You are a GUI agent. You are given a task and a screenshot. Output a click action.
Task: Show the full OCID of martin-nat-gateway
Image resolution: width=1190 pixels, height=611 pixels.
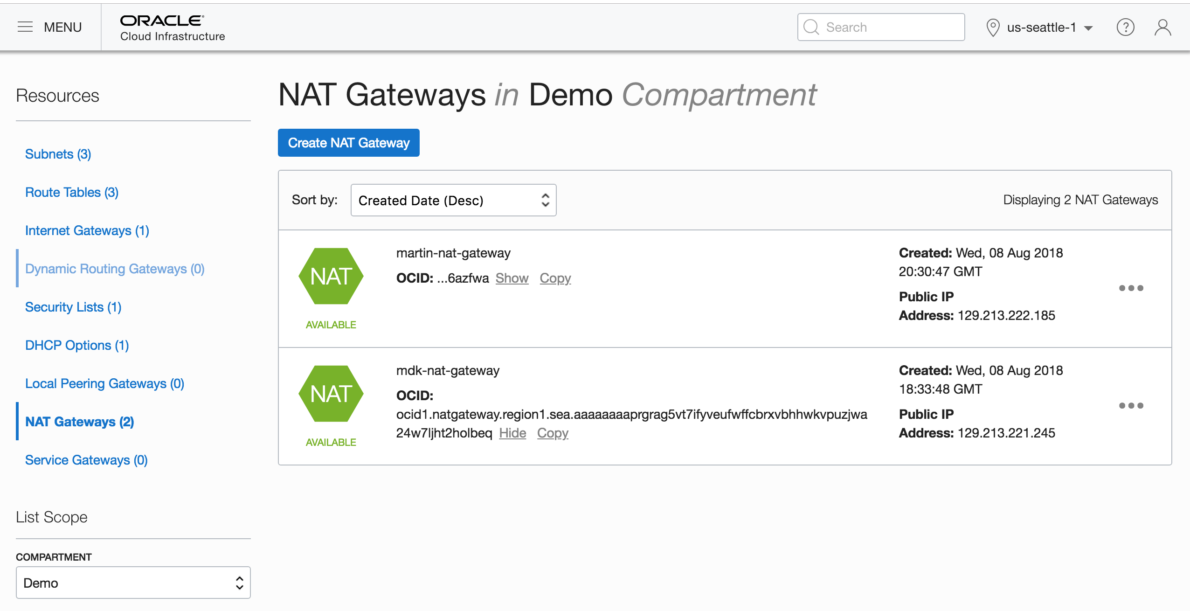512,278
